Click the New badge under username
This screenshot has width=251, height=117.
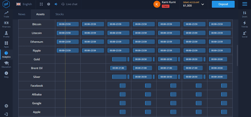[x=166, y=6]
